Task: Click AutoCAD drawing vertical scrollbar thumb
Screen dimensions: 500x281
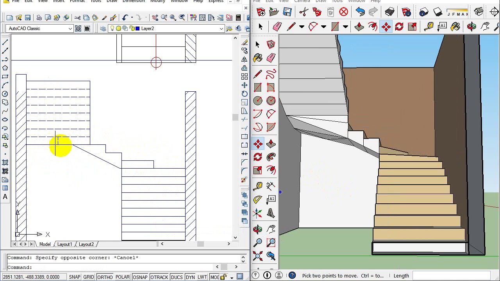Action: coord(235,117)
